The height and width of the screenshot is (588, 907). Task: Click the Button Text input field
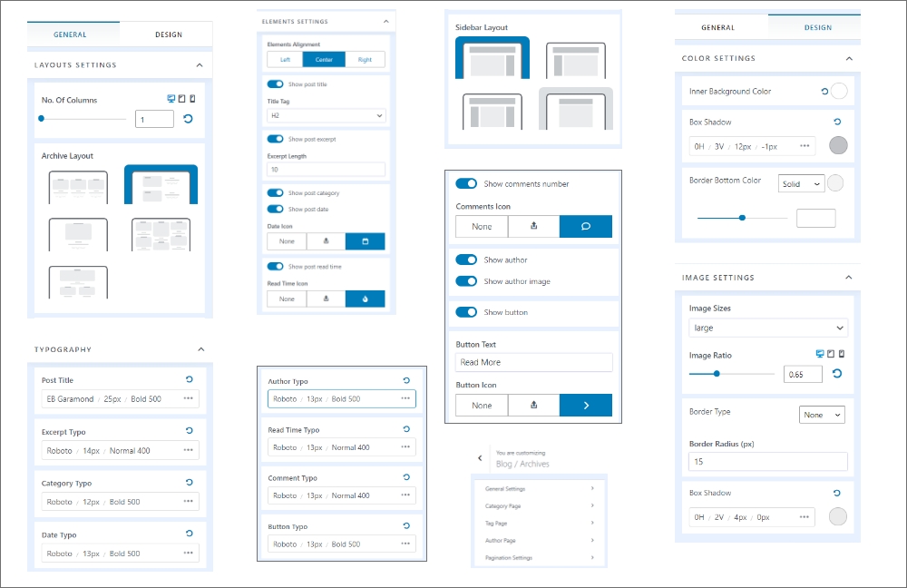click(533, 362)
